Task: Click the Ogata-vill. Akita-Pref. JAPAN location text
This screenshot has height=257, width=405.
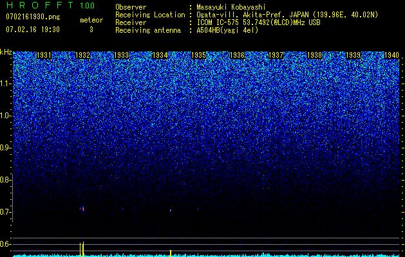Action: pyautogui.click(x=252, y=15)
